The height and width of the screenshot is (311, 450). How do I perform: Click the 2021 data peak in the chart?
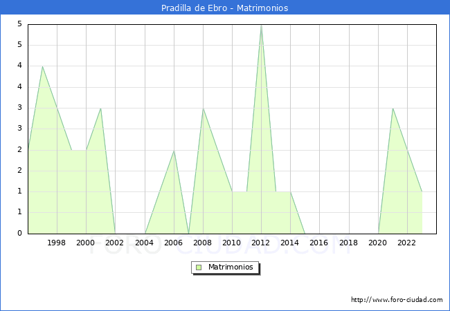click(x=393, y=109)
